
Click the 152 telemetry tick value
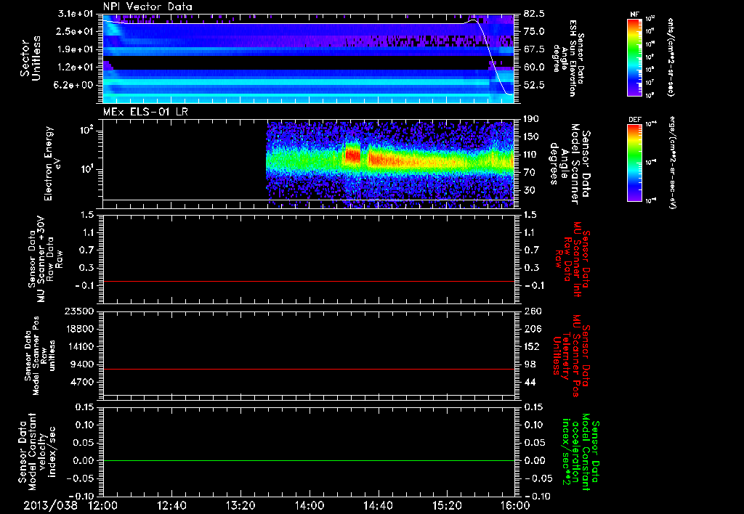point(531,346)
